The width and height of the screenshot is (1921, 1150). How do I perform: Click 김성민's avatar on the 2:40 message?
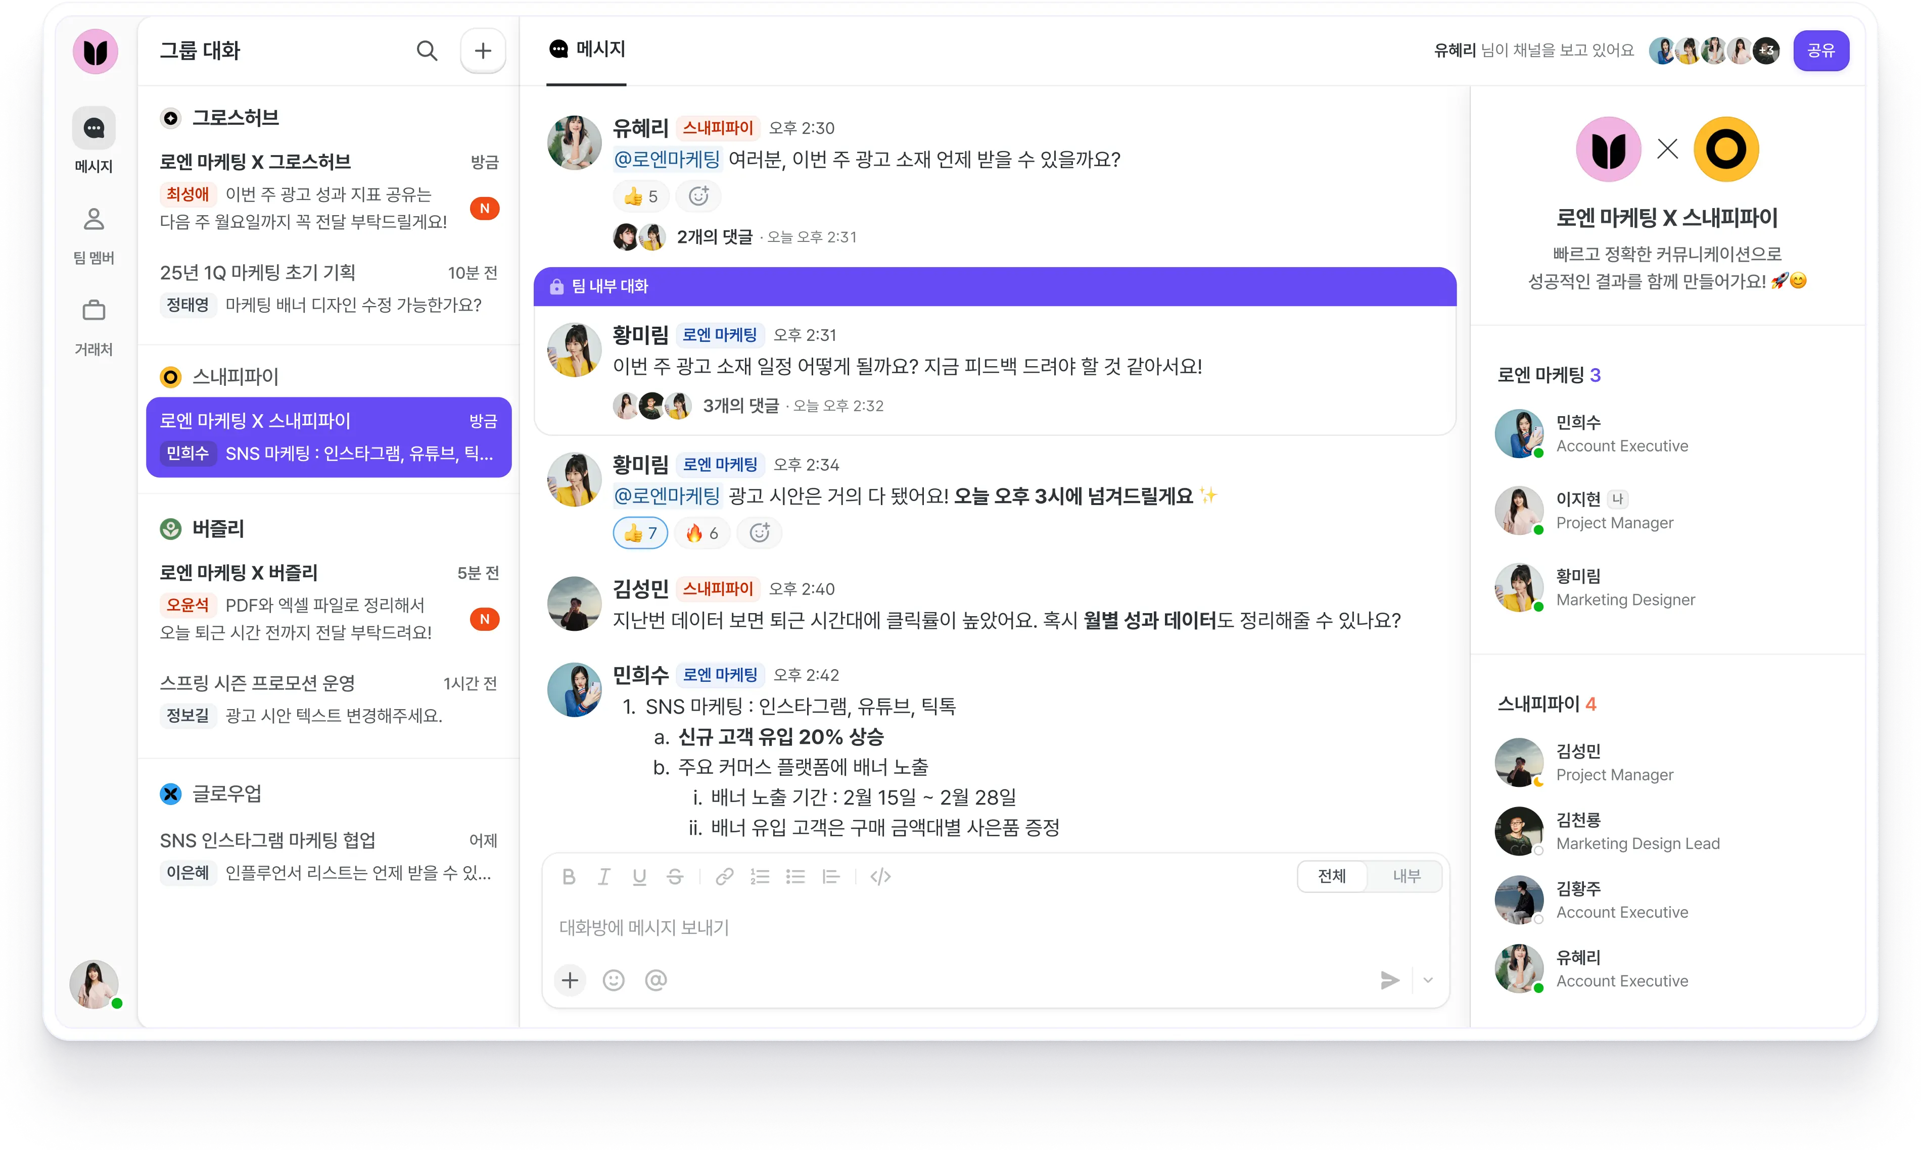click(575, 604)
